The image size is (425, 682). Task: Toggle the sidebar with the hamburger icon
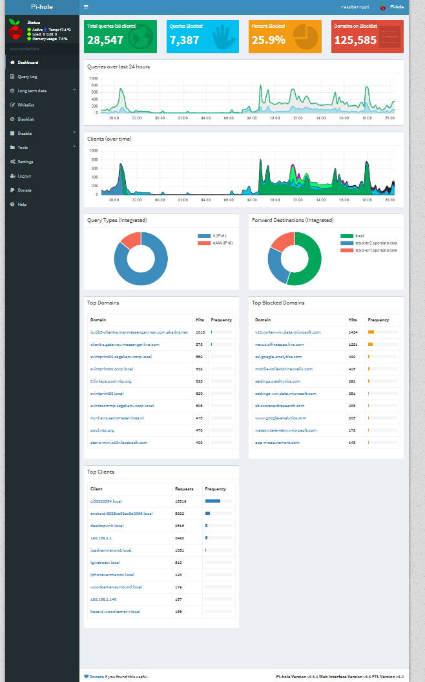(x=86, y=7)
